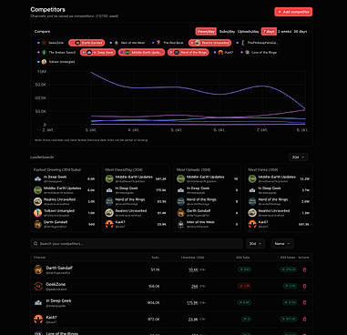Click In Deep Geek avatar in Fastest Growing
This screenshot has width=347, height=335.
coord(37,178)
